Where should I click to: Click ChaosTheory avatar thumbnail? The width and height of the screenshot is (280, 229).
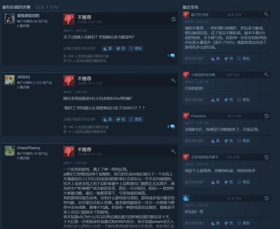pos(10,151)
